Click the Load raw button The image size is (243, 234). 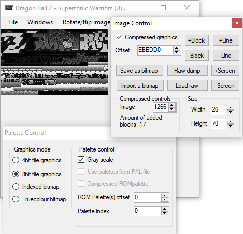click(188, 86)
